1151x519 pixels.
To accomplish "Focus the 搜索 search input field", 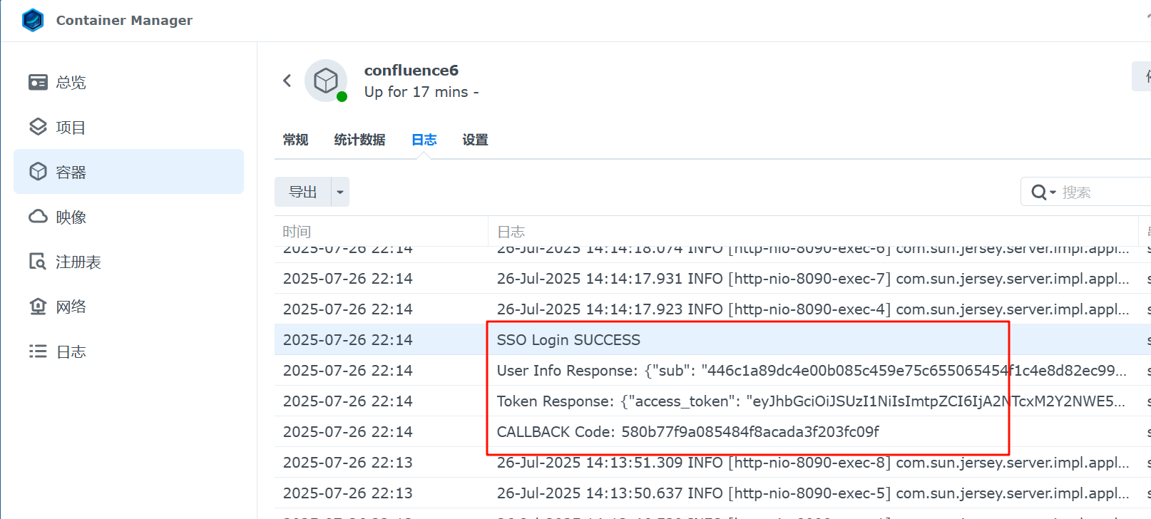I will pyautogui.click(x=1105, y=192).
